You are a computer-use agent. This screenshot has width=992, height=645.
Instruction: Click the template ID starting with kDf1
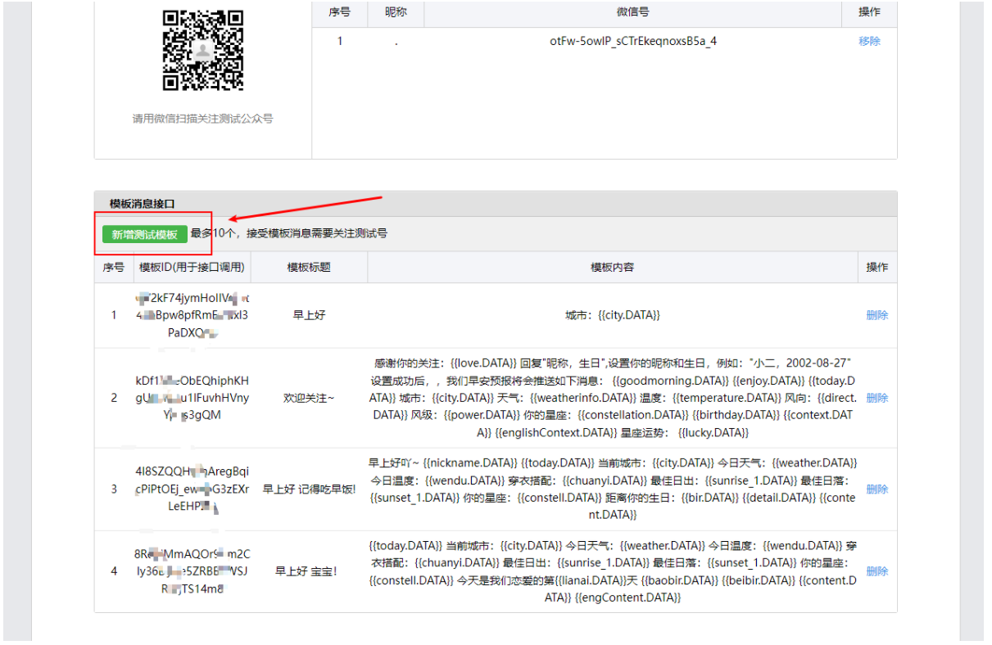[193, 398]
